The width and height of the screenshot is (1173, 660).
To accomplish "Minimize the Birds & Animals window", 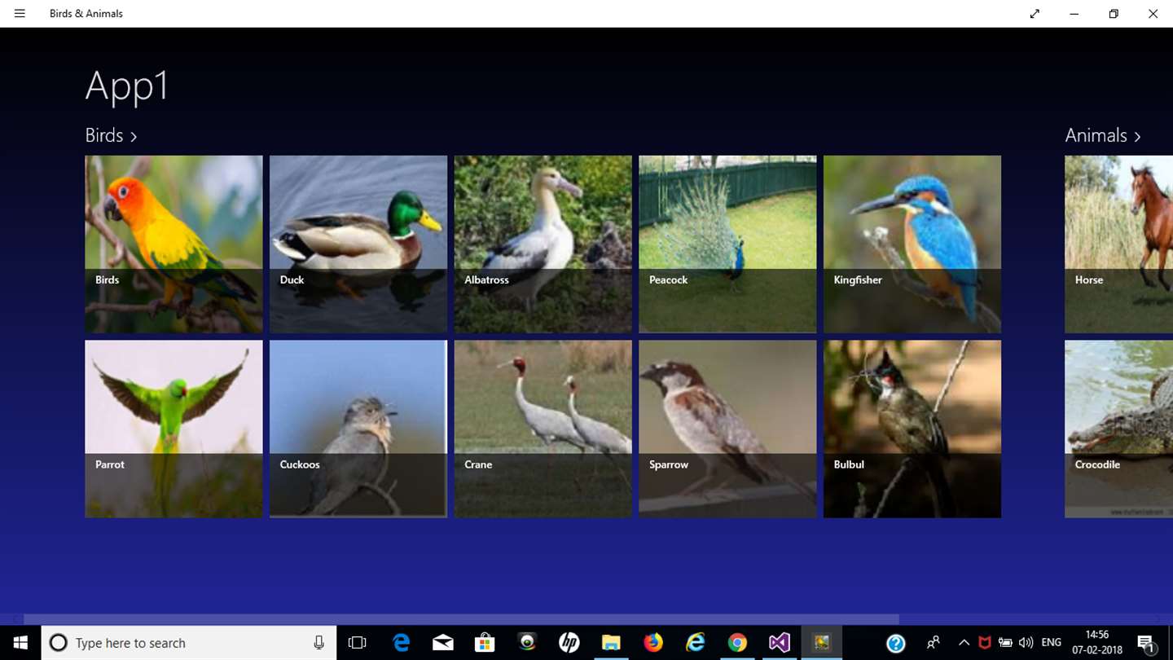I will pos(1074,14).
